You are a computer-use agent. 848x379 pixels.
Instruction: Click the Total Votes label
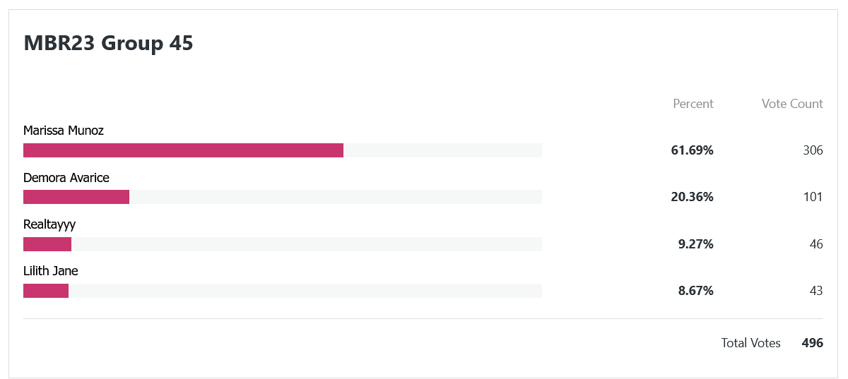pos(750,343)
